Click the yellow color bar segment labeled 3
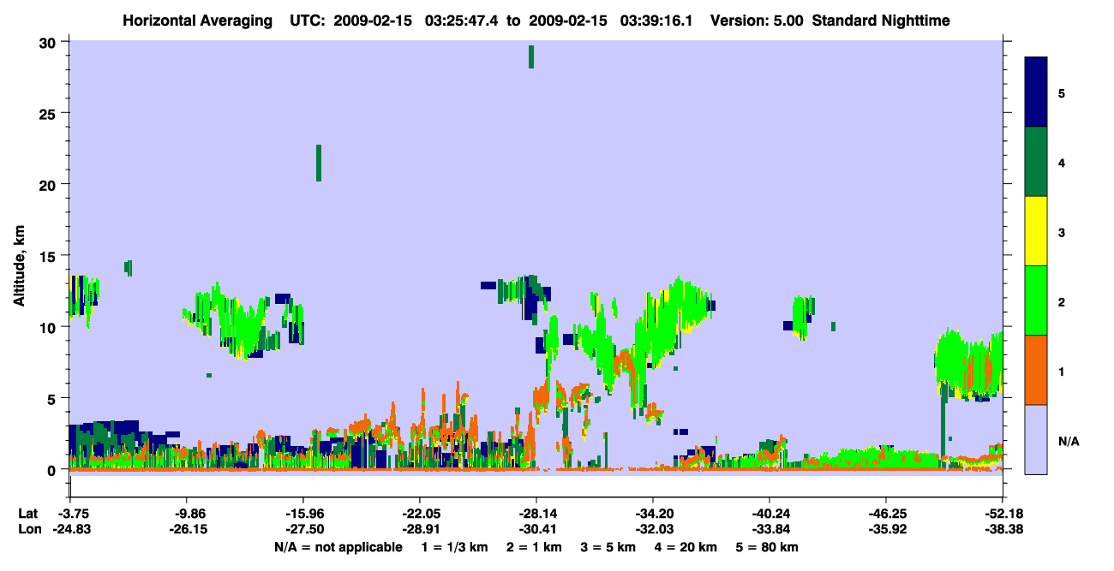This screenshot has width=1114, height=571. click(1036, 231)
